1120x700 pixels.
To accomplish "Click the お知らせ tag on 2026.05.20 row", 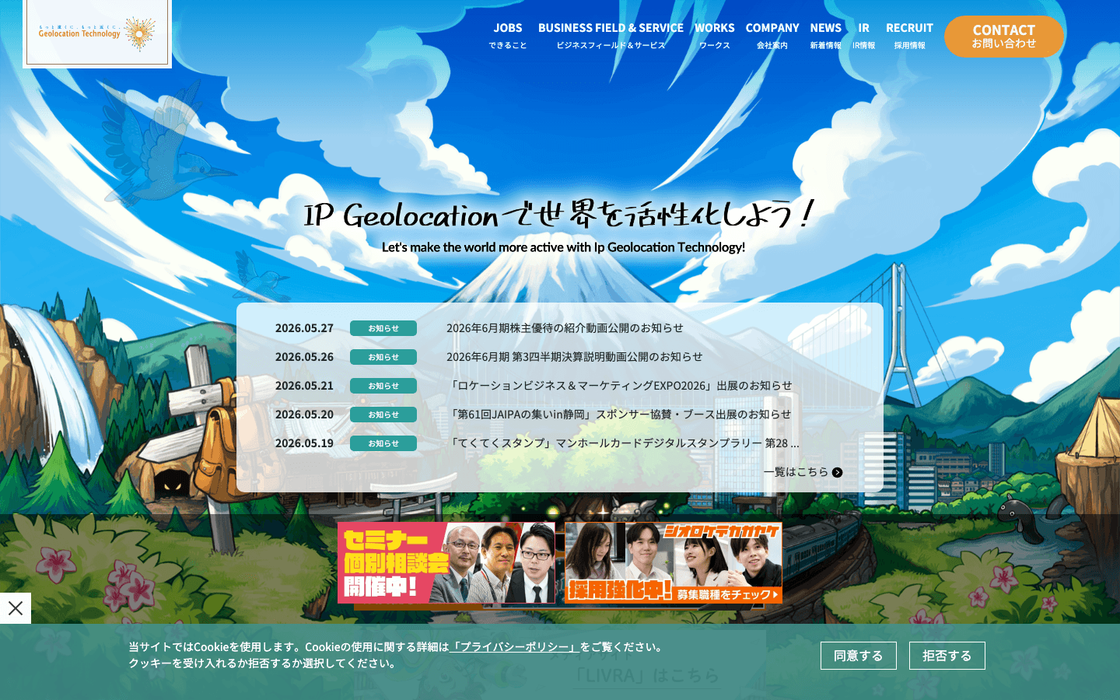I will click(383, 415).
